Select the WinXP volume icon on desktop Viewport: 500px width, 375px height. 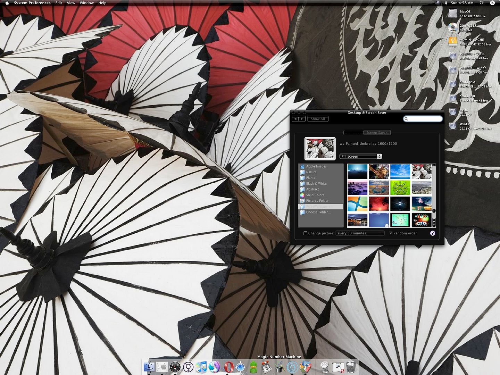pyautogui.click(x=452, y=126)
